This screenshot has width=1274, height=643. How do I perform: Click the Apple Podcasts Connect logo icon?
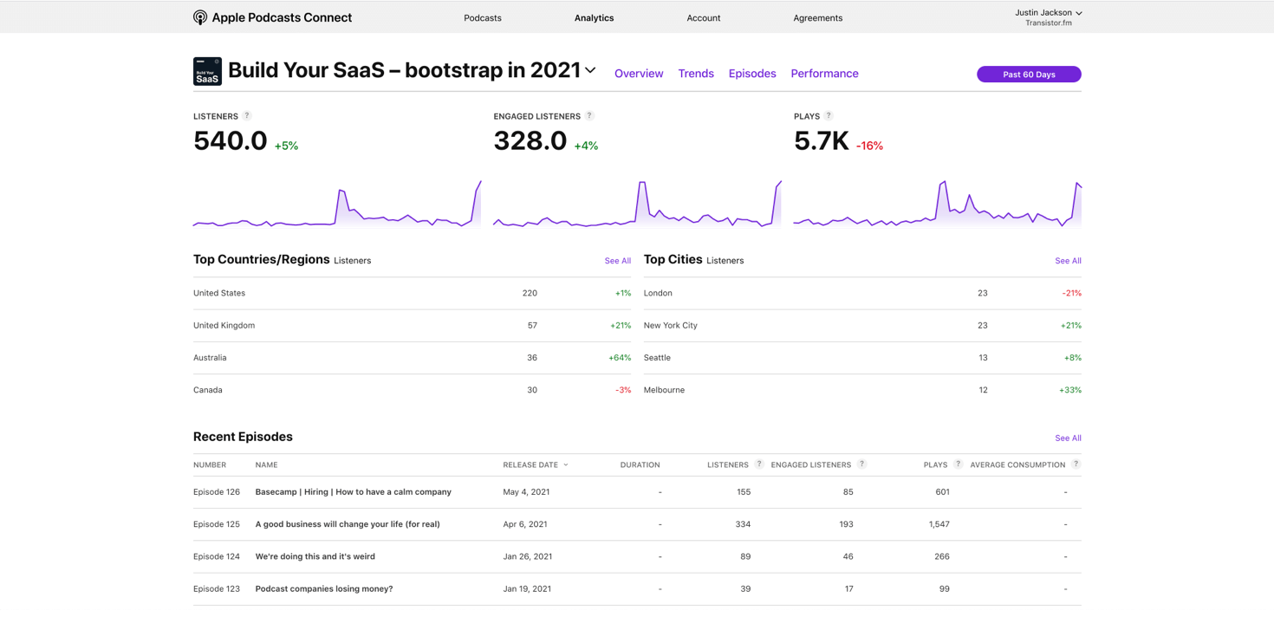pos(200,17)
